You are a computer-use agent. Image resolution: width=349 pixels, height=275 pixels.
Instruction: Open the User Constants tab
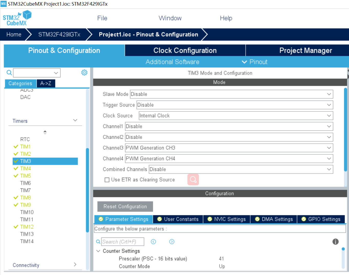(x=178, y=219)
